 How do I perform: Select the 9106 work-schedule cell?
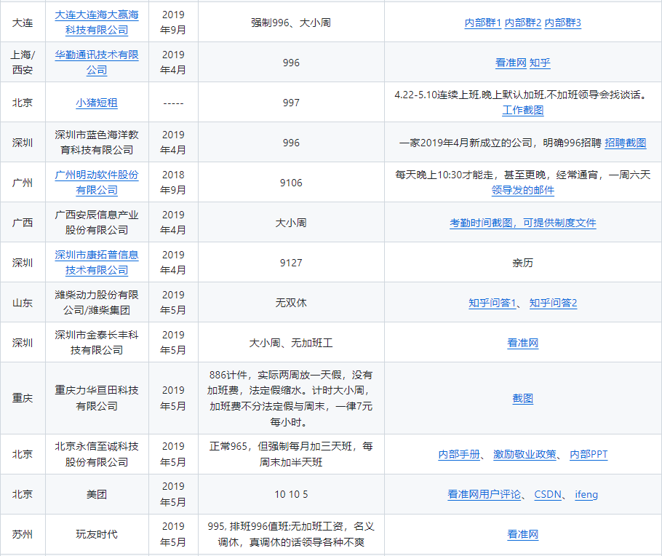[291, 182]
